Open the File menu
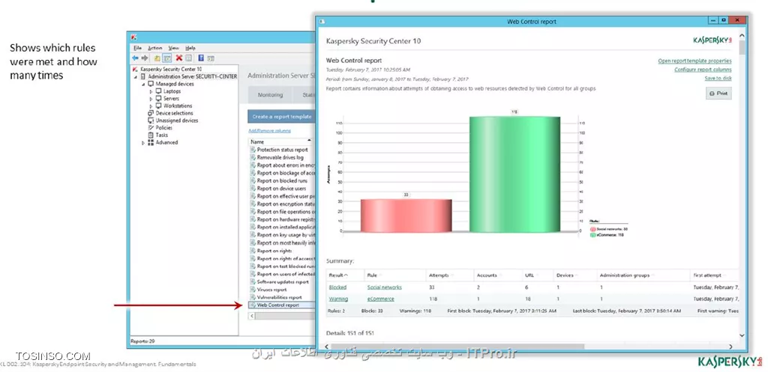Image resolution: width=768 pixels, height=372 pixels. tap(138, 48)
